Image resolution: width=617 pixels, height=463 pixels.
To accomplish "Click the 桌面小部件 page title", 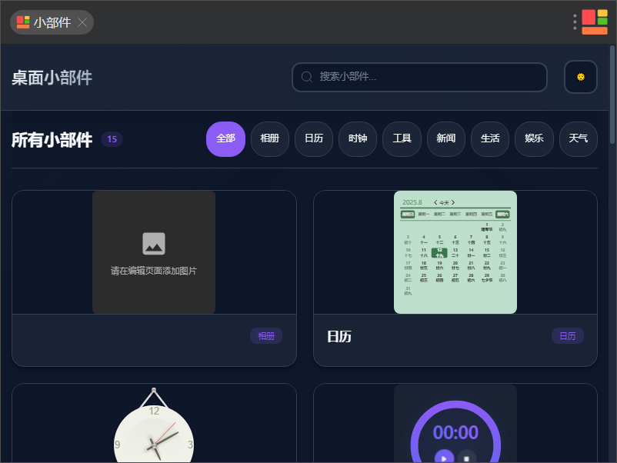I will 52,78.
